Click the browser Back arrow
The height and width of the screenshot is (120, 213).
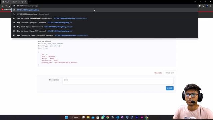[2, 6]
